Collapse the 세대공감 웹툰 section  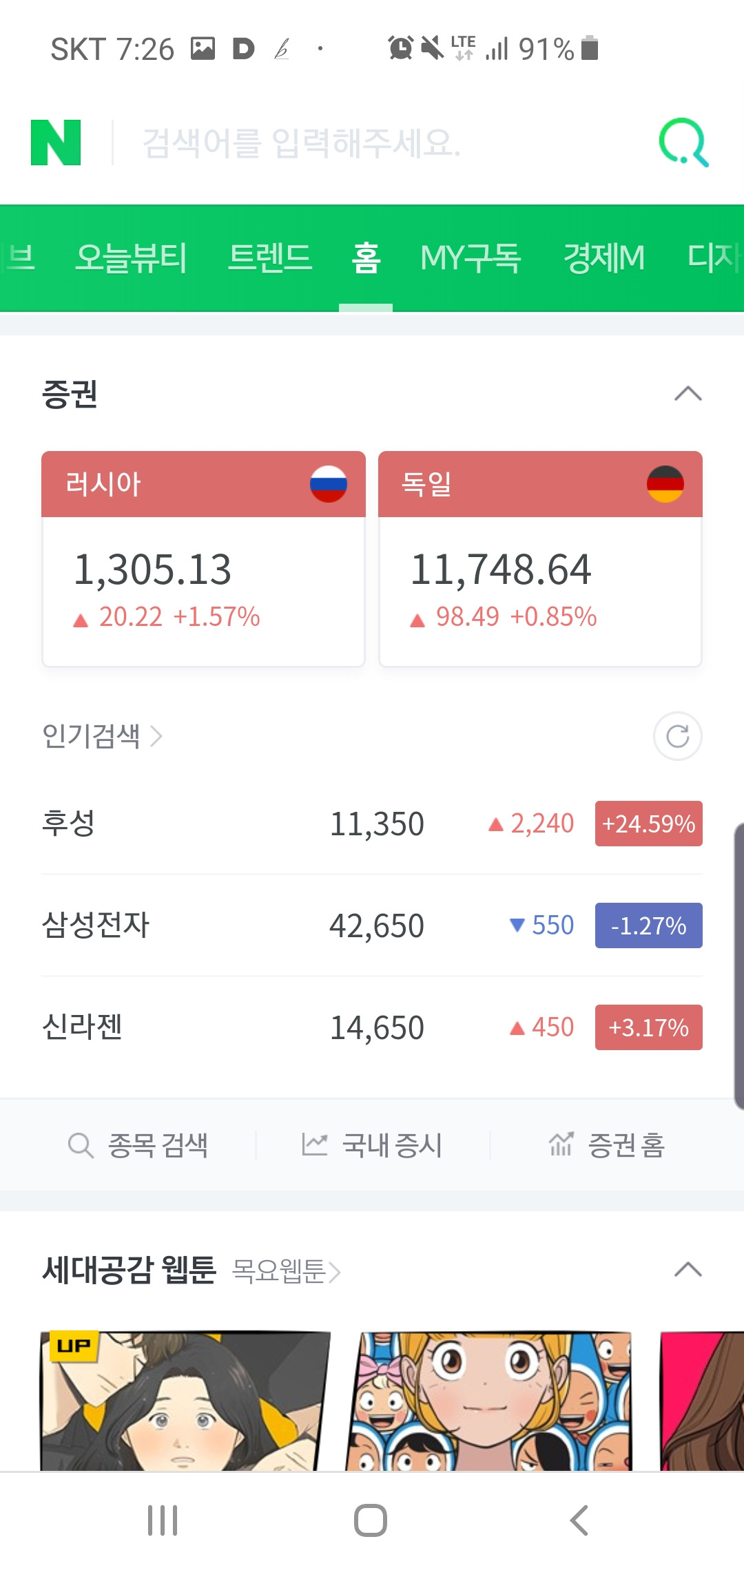tap(688, 1270)
